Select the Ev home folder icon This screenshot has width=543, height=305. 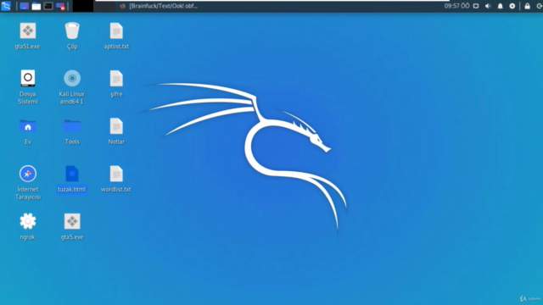coord(28,131)
